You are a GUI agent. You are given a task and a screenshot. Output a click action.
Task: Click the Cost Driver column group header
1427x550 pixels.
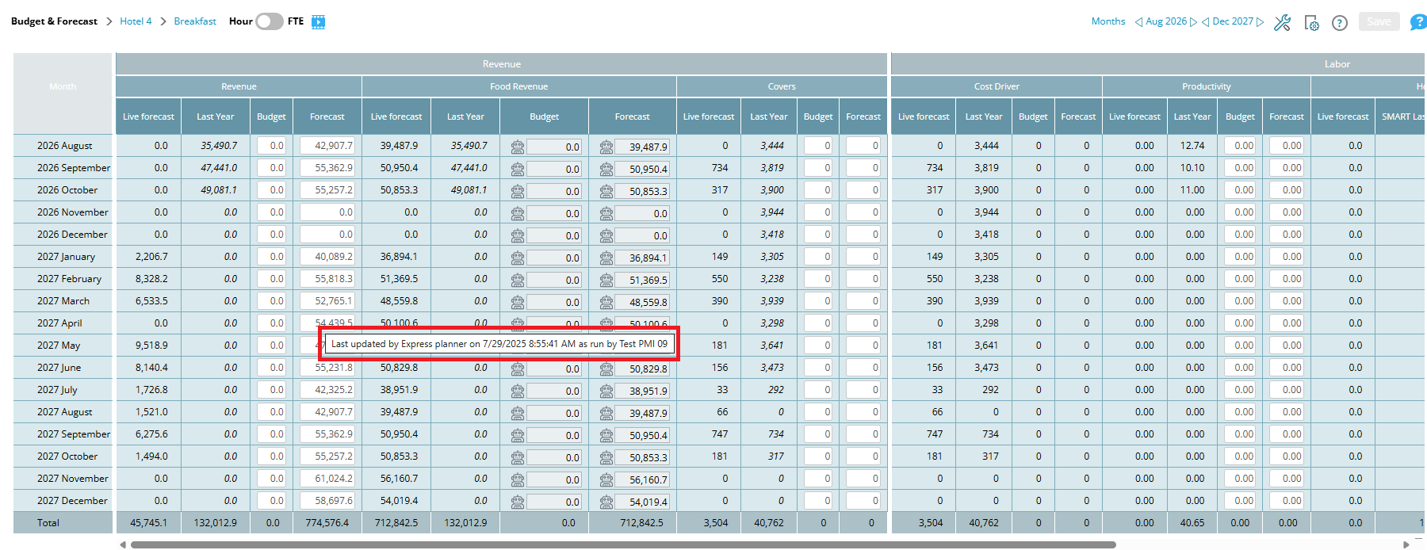[x=997, y=86]
